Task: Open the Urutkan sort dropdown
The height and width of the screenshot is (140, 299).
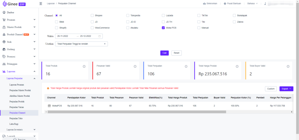Action: [81, 44]
